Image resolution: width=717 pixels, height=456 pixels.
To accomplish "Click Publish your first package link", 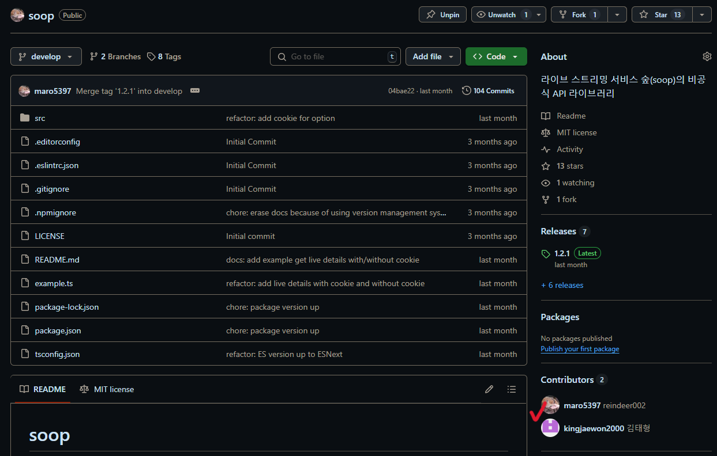I will (x=580, y=349).
